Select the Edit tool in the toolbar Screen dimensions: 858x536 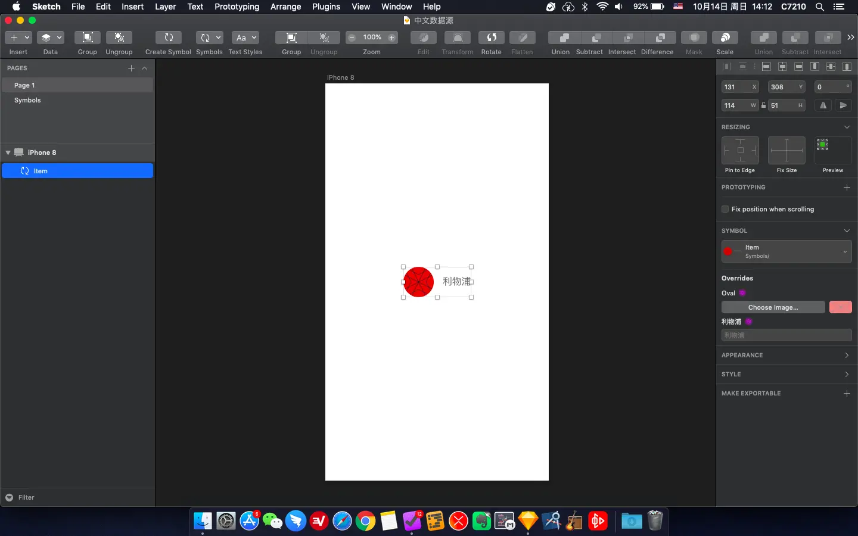tap(424, 38)
